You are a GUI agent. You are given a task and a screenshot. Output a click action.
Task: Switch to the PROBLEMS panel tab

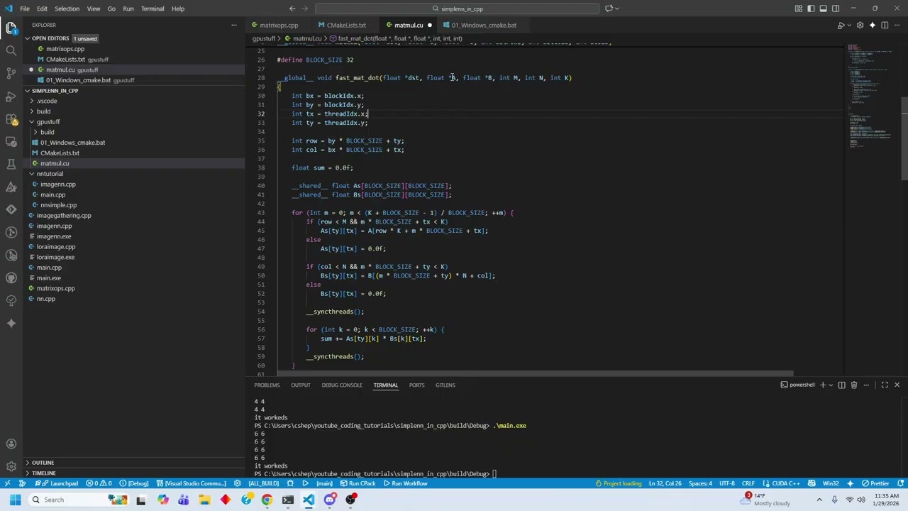267,385
